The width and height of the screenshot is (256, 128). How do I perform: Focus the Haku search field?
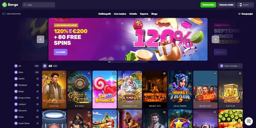38,5
